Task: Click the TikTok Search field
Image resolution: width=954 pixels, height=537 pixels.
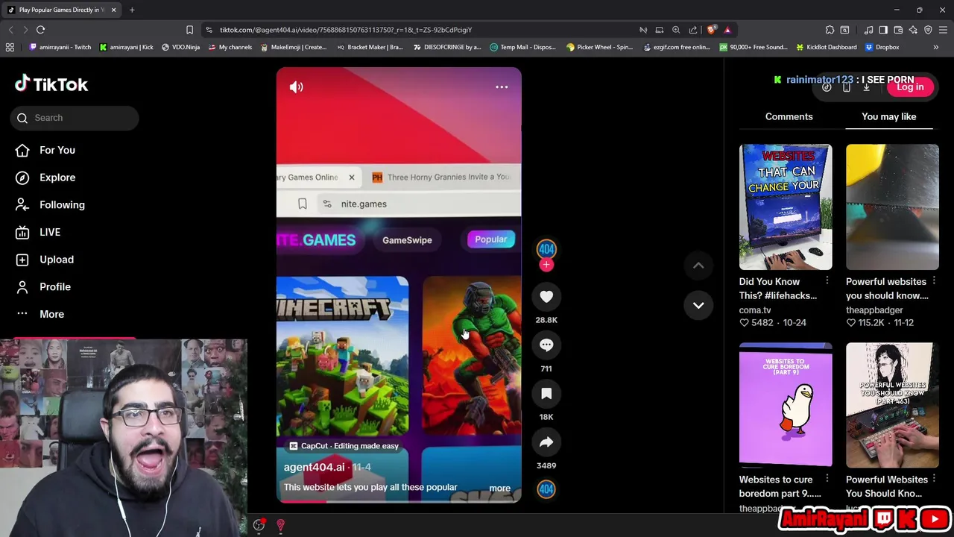Action: coord(75,118)
